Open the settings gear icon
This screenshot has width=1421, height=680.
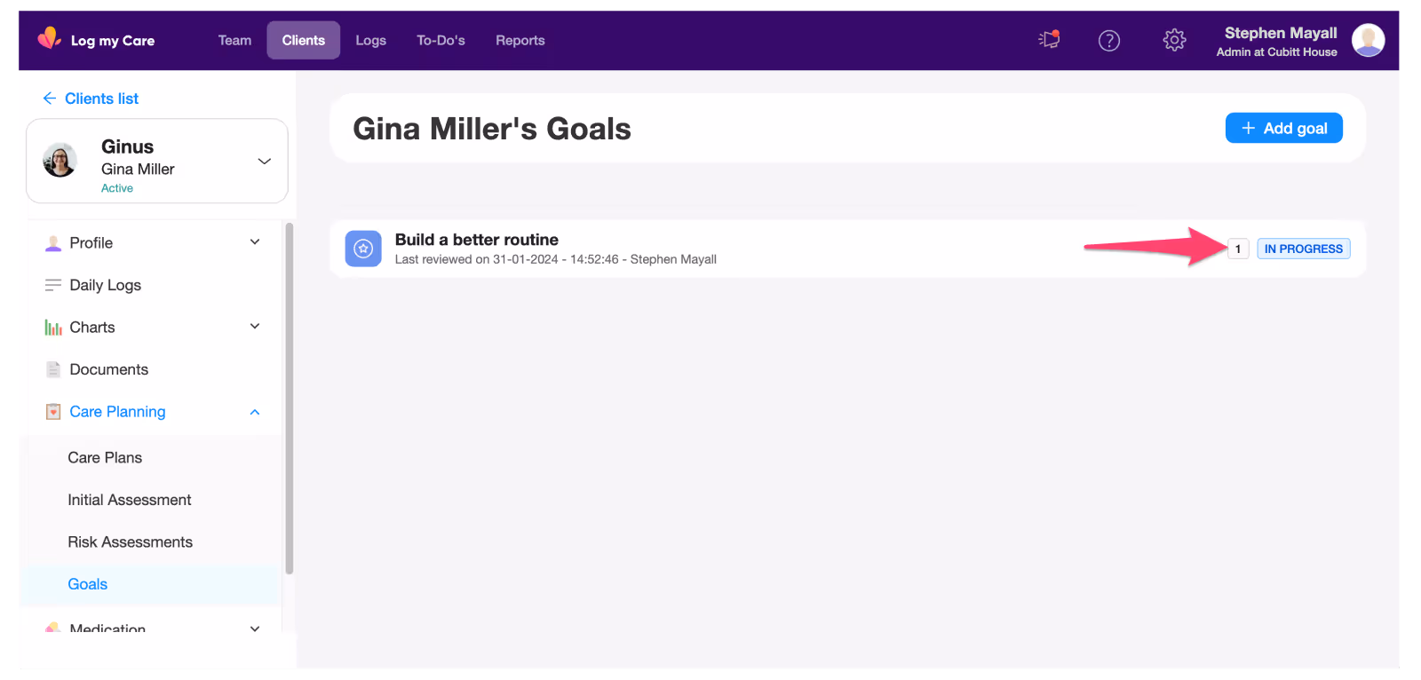[x=1174, y=40]
